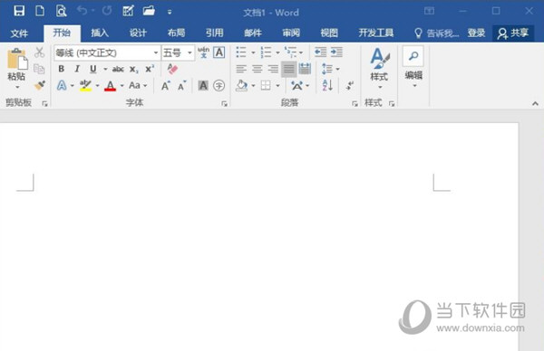This screenshot has height=351, width=544.
Task: Click the Text Effects A icon
Action: [62, 85]
